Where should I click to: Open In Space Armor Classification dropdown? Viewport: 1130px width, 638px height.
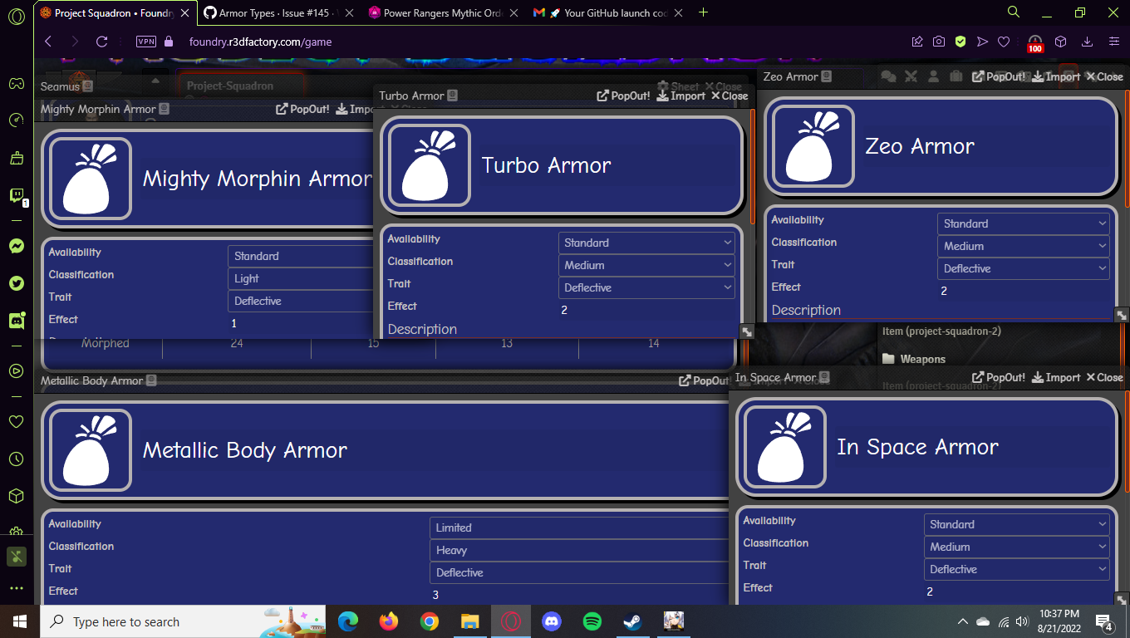point(1017,547)
